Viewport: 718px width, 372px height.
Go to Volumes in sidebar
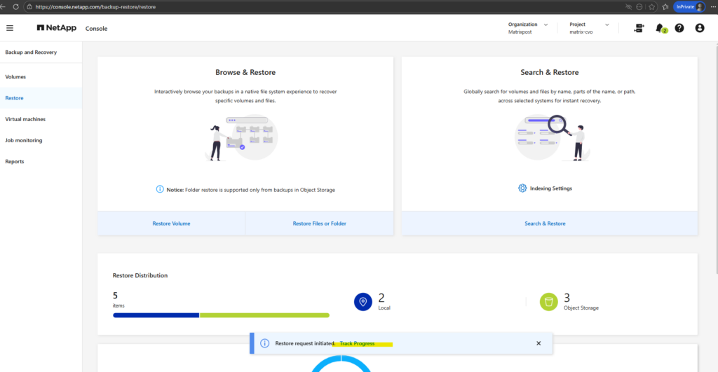click(x=15, y=76)
